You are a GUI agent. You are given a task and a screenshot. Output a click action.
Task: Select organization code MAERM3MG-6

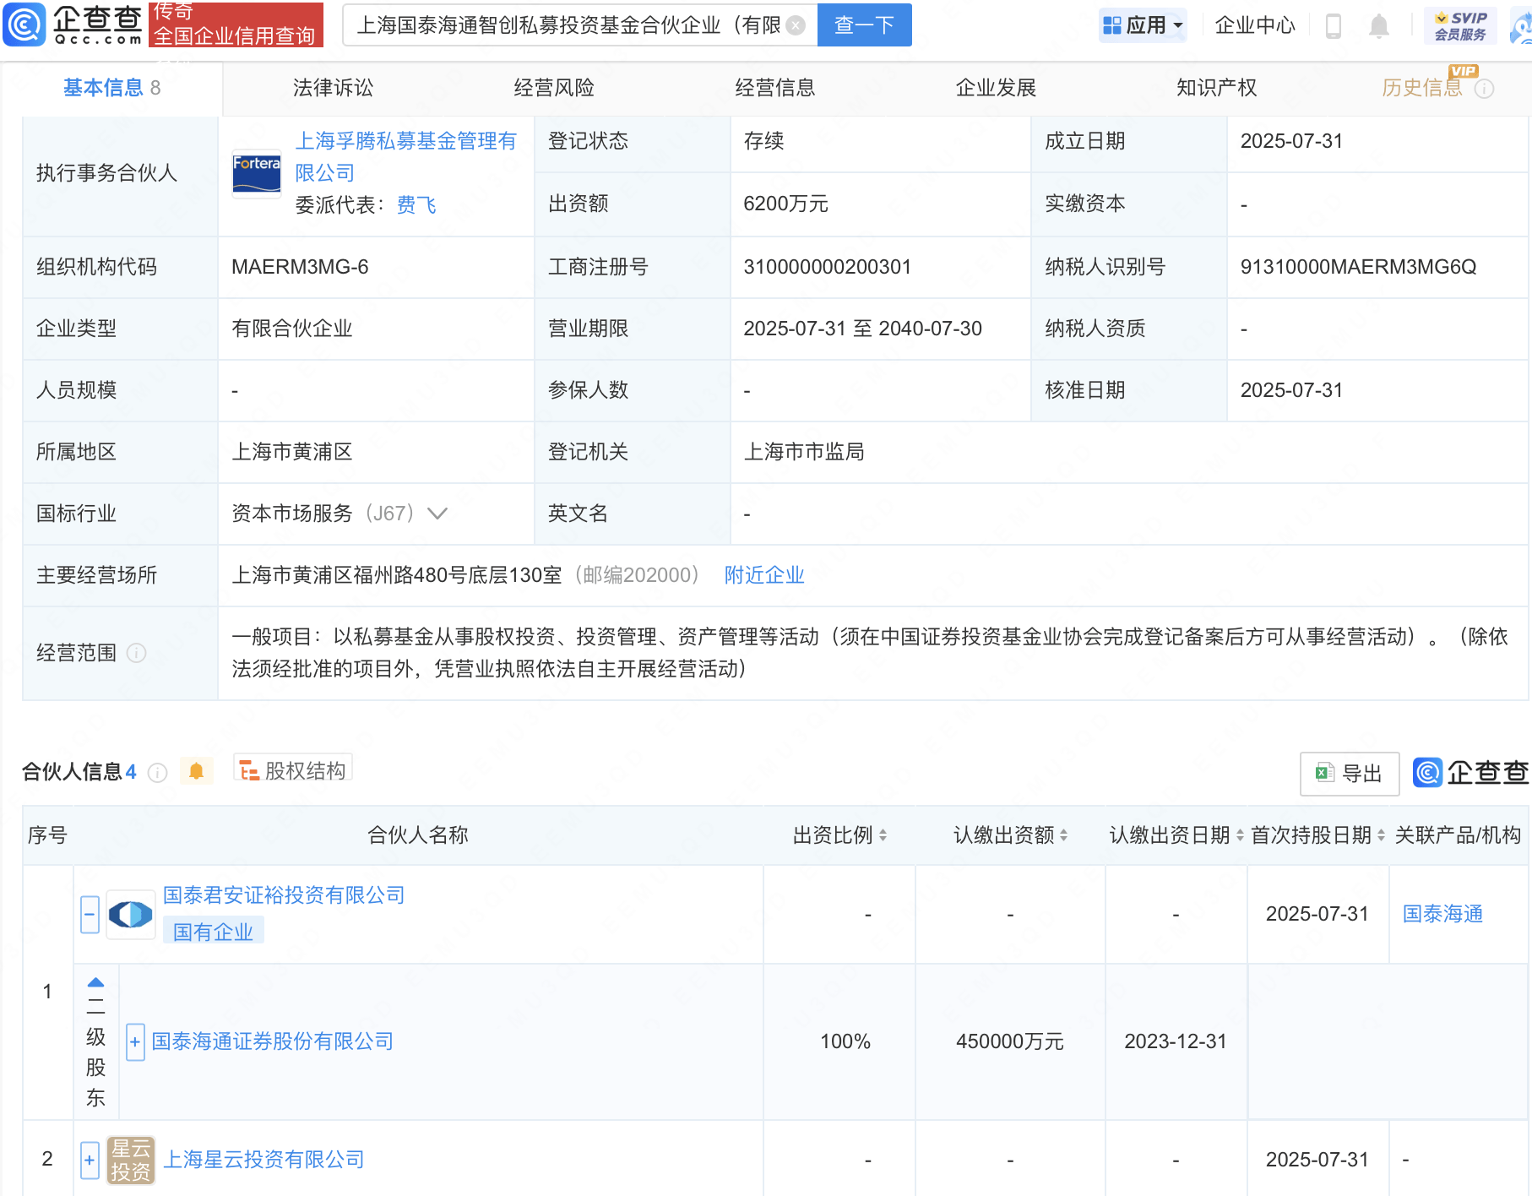tap(300, 267)
